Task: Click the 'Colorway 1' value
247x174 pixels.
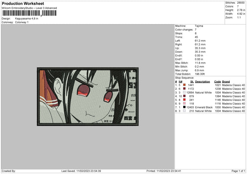Action: click(x=22, y=22)
